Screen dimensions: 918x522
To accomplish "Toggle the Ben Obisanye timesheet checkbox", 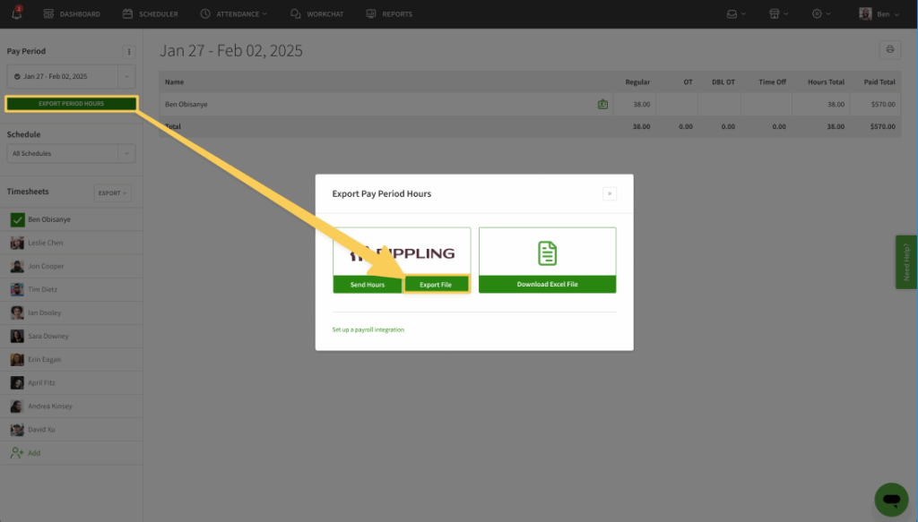I will [x=17, y=219].
